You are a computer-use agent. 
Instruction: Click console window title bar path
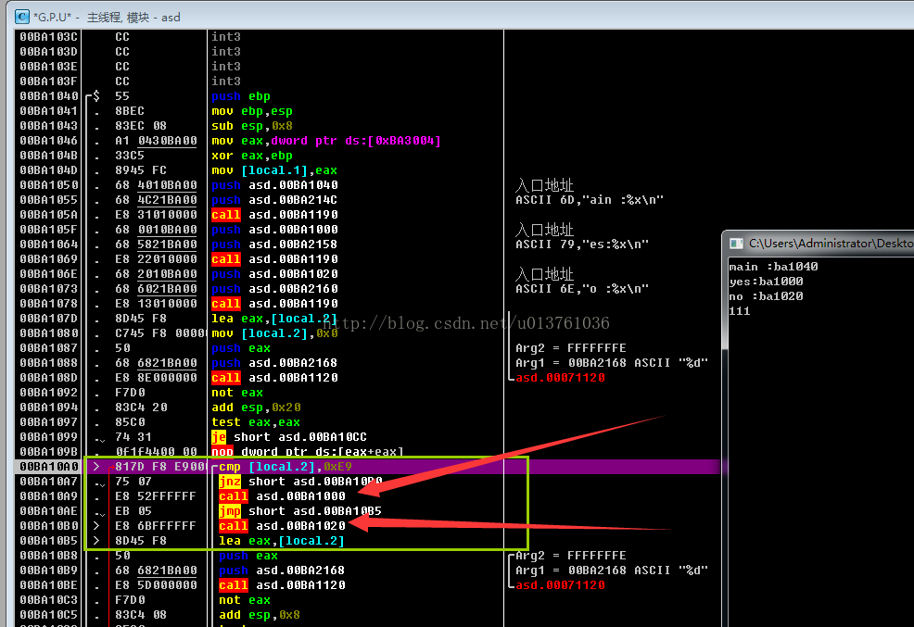831,244
